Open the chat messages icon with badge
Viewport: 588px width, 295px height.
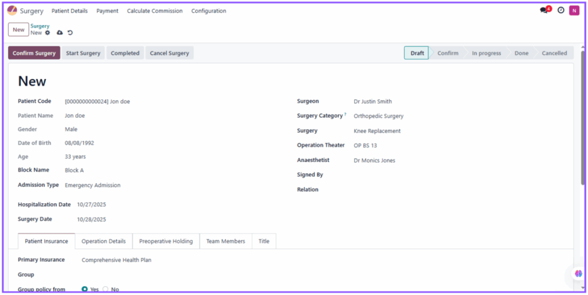coord(544,10)
